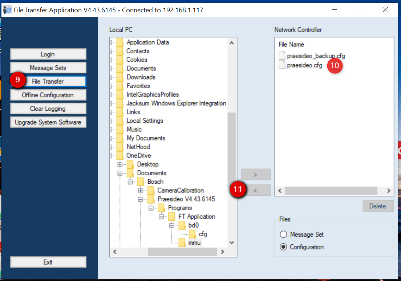Click Clear Logging button
Screen dimensions: 401x281
(48, 109)
